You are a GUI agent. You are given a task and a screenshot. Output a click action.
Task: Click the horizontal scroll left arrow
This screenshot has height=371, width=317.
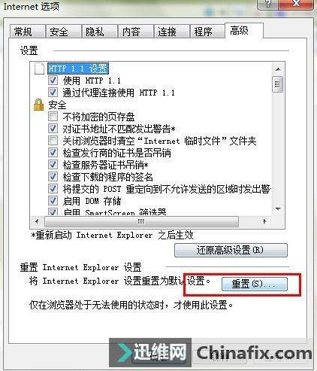click(x=37, y=221)
